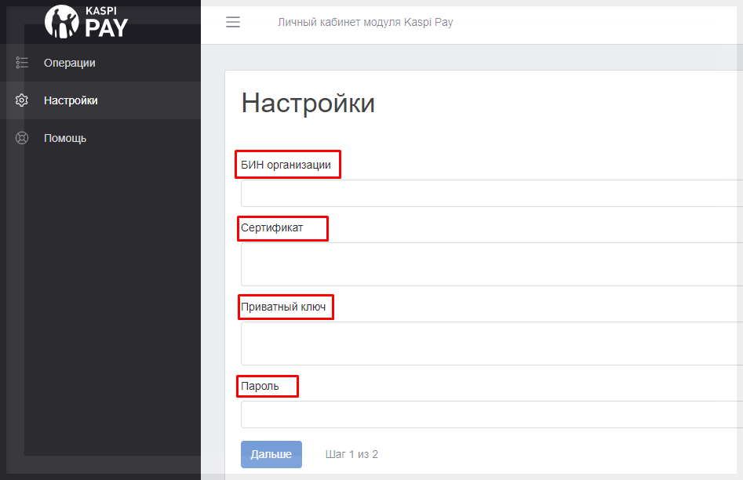Click the Личный кабинет модуля Kaspi Pay title

[x=366, y=22]
